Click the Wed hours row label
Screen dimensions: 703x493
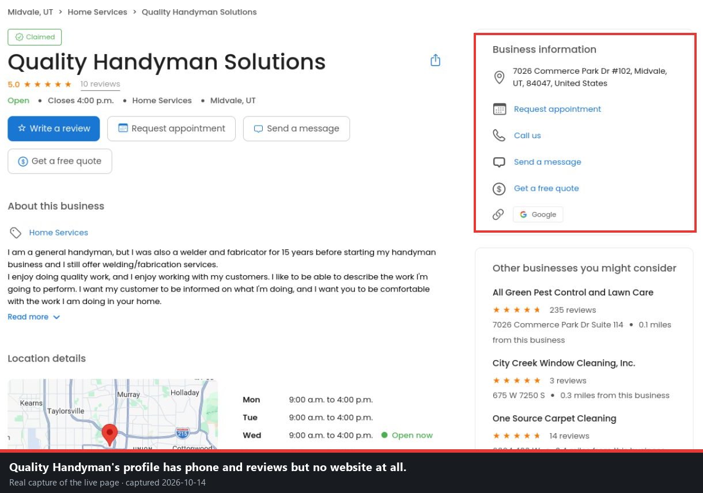coord(252,435)
